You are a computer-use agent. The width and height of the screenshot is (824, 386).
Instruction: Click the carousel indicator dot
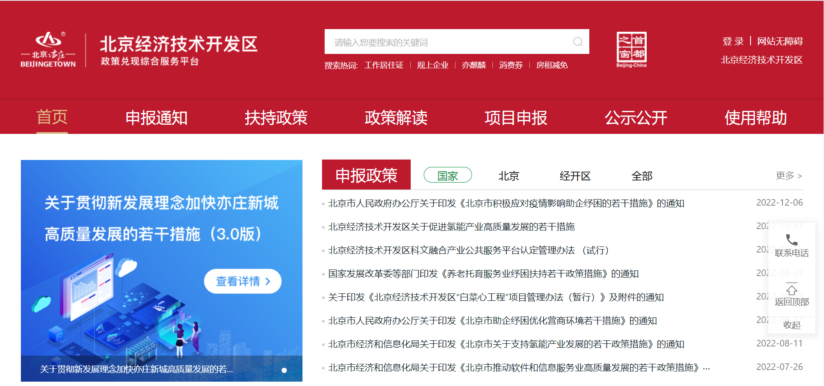[x=284, y=370]
